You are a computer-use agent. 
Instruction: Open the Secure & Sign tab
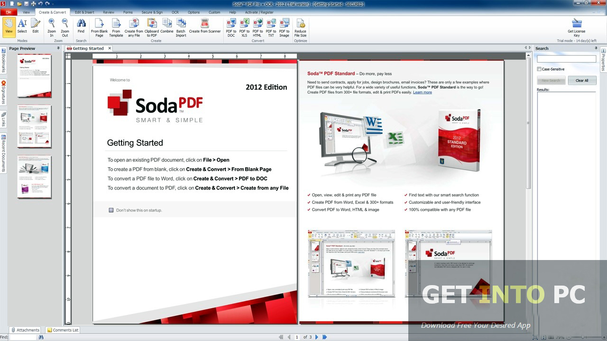(152, 12)
